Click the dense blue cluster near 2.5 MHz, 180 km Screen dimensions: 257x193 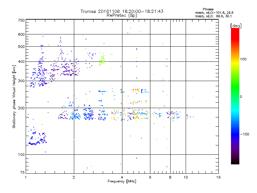pos(89,114)
